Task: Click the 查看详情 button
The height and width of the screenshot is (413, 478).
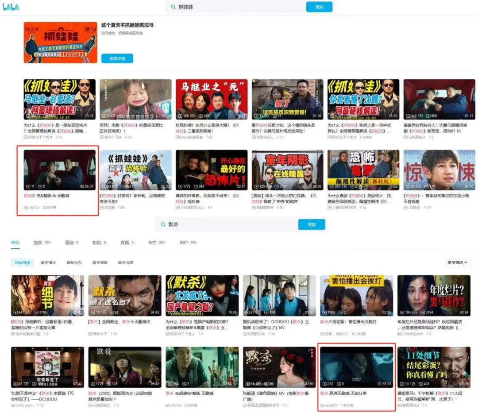Action: pyautogui.click(x=117, y=58)
